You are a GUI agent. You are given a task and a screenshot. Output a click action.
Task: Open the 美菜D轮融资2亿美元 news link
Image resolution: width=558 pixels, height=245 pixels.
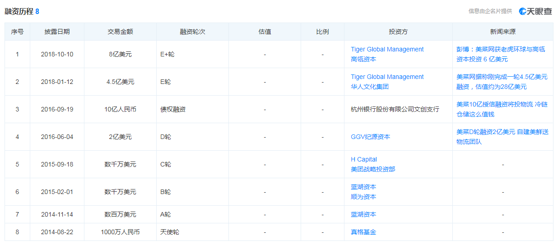point(502,137)
